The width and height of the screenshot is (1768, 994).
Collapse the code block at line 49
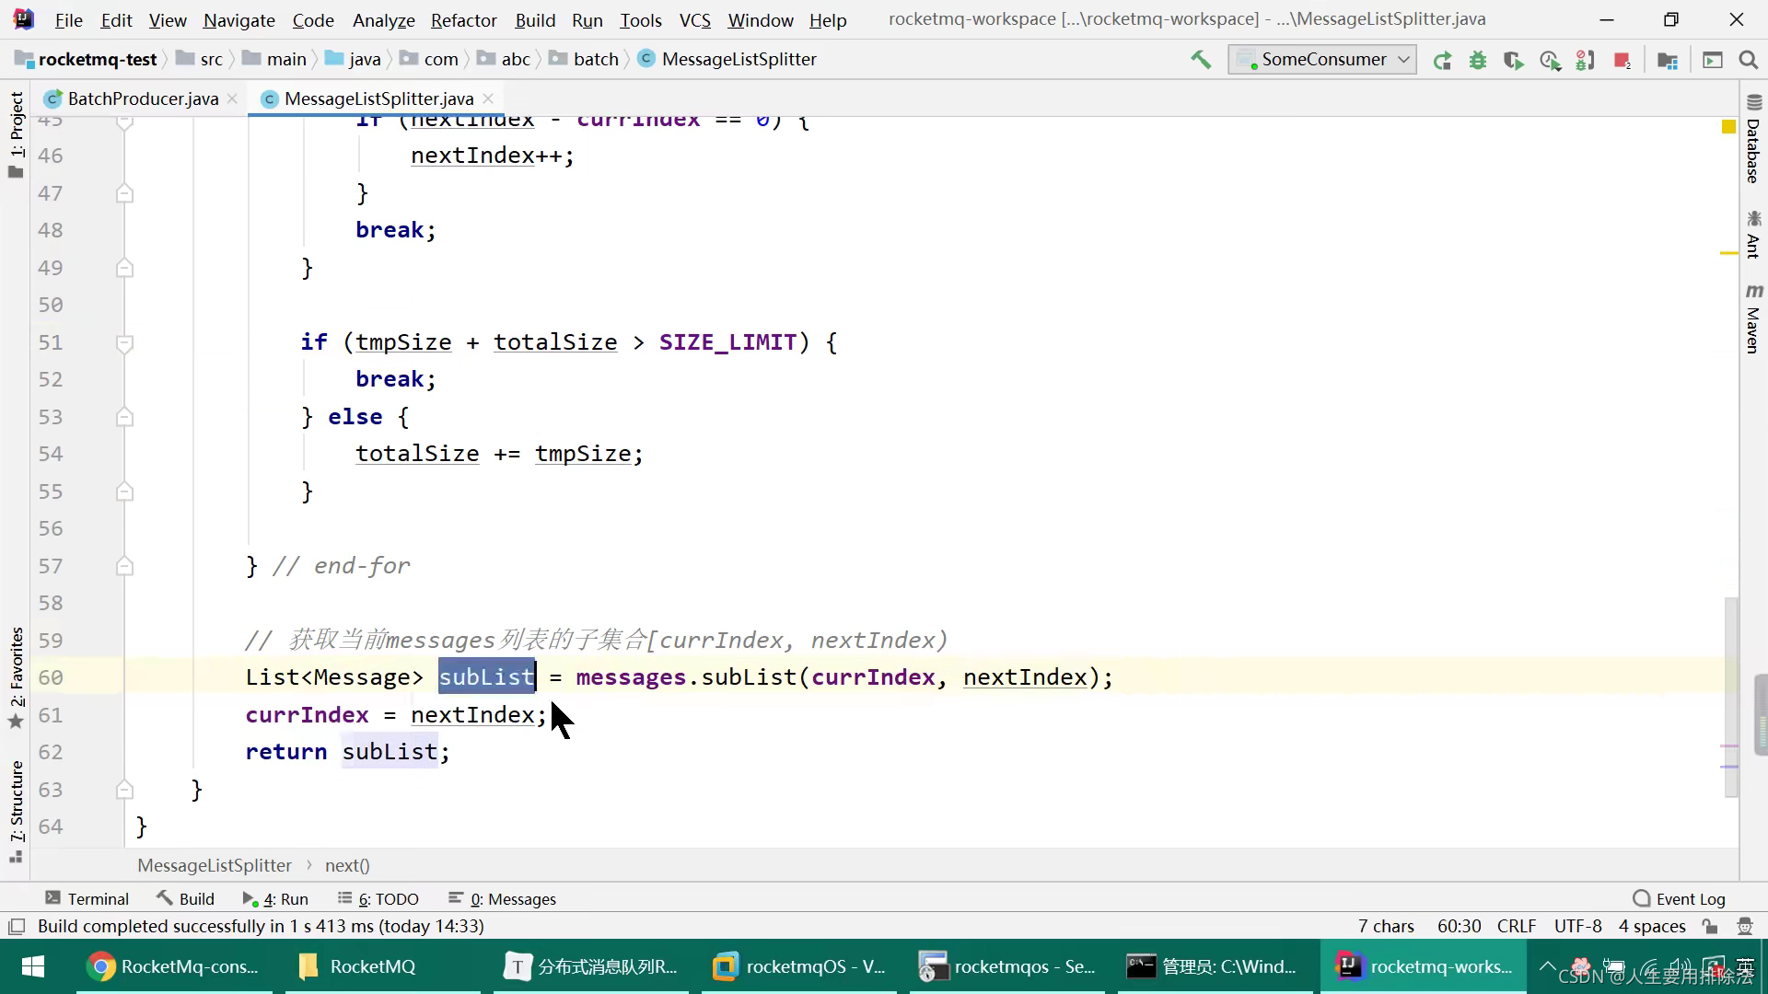pyautogui.click(x=125, y=268)
